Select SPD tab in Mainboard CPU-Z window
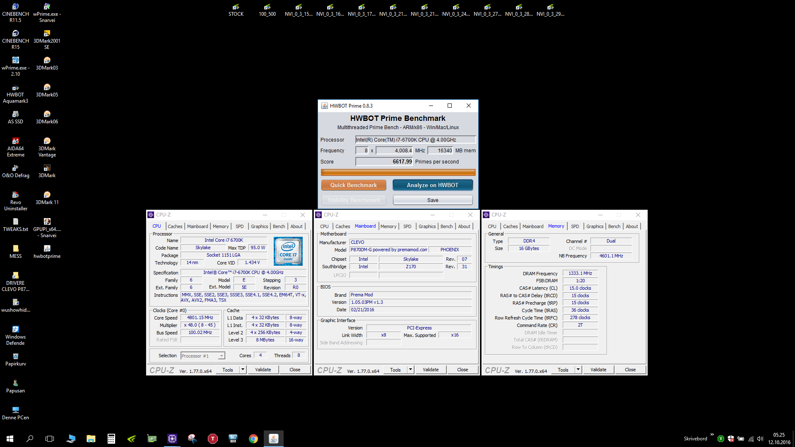This screenshot has width=795, height=447. [x=407, y=226]
